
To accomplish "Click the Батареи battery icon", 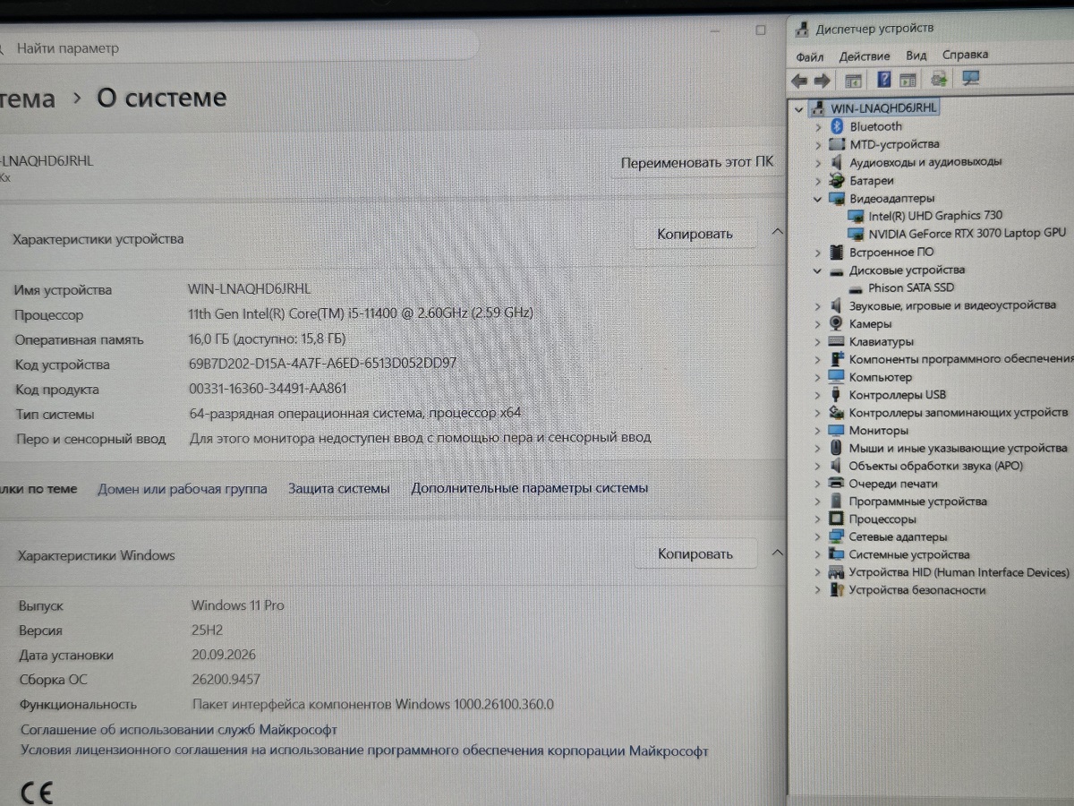I will (x=837, y=180).
